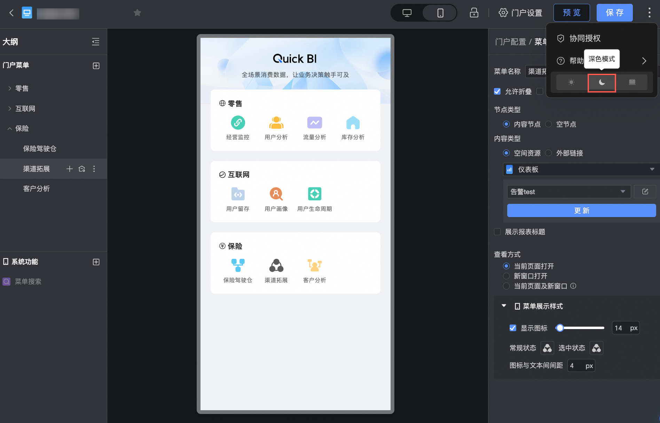Collapse the 菜单展示样式 section
The height and width of the screenshot is (423, 660).
[504, 306]
